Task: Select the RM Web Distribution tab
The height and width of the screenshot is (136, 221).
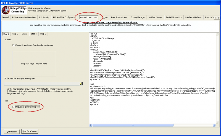Action: (89, 17)
